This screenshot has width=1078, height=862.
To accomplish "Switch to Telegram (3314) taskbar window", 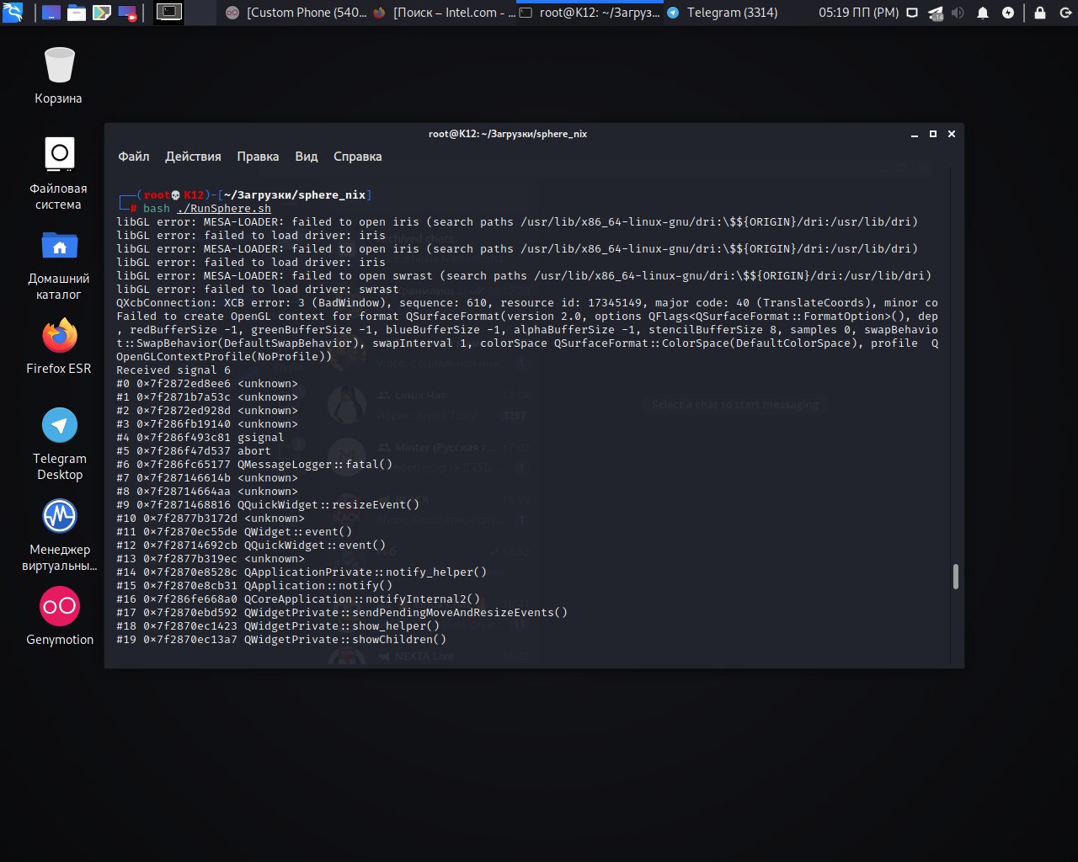I will click(722, 13).
